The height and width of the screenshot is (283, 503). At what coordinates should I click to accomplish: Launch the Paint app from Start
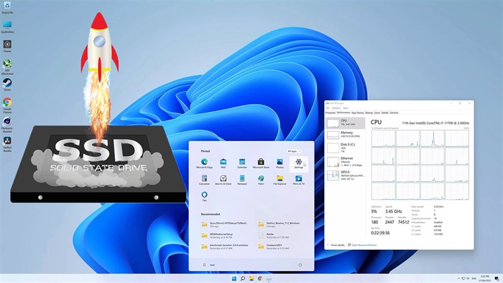coord(261,179)
